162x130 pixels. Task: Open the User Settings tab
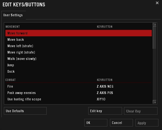pos(13,15)
